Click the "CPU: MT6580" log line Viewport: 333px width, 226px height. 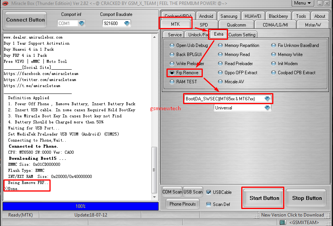tap(41, 152)
